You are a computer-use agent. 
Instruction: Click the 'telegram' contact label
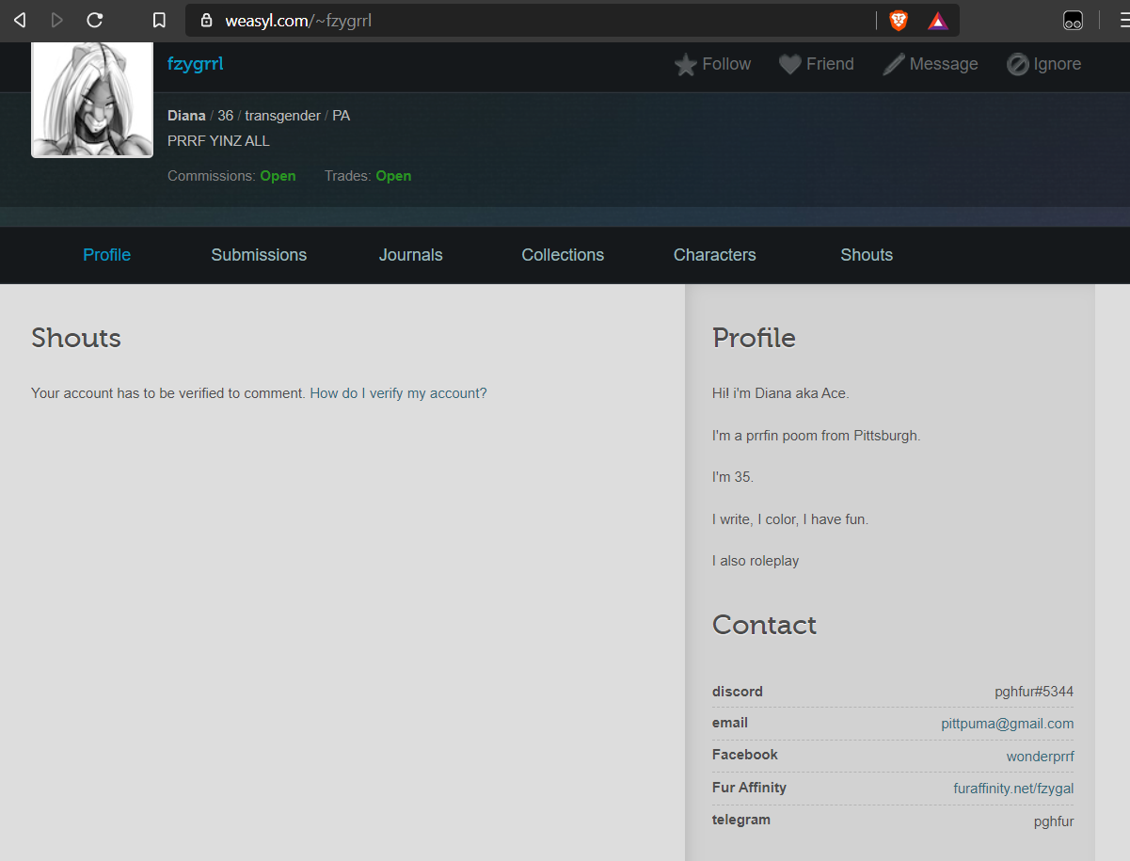pyautogui.click(x=741, y=820)
